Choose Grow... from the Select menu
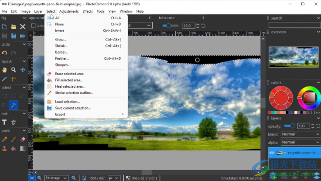Viewport: 321px width, 181px height. [86, 40]
